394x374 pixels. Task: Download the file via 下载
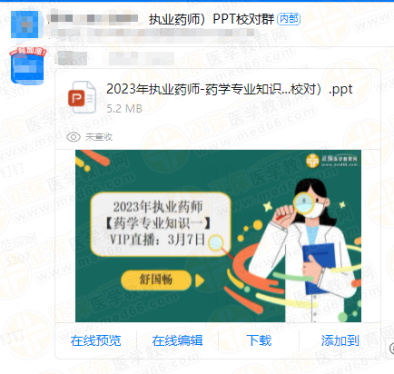tap(259, 340)
